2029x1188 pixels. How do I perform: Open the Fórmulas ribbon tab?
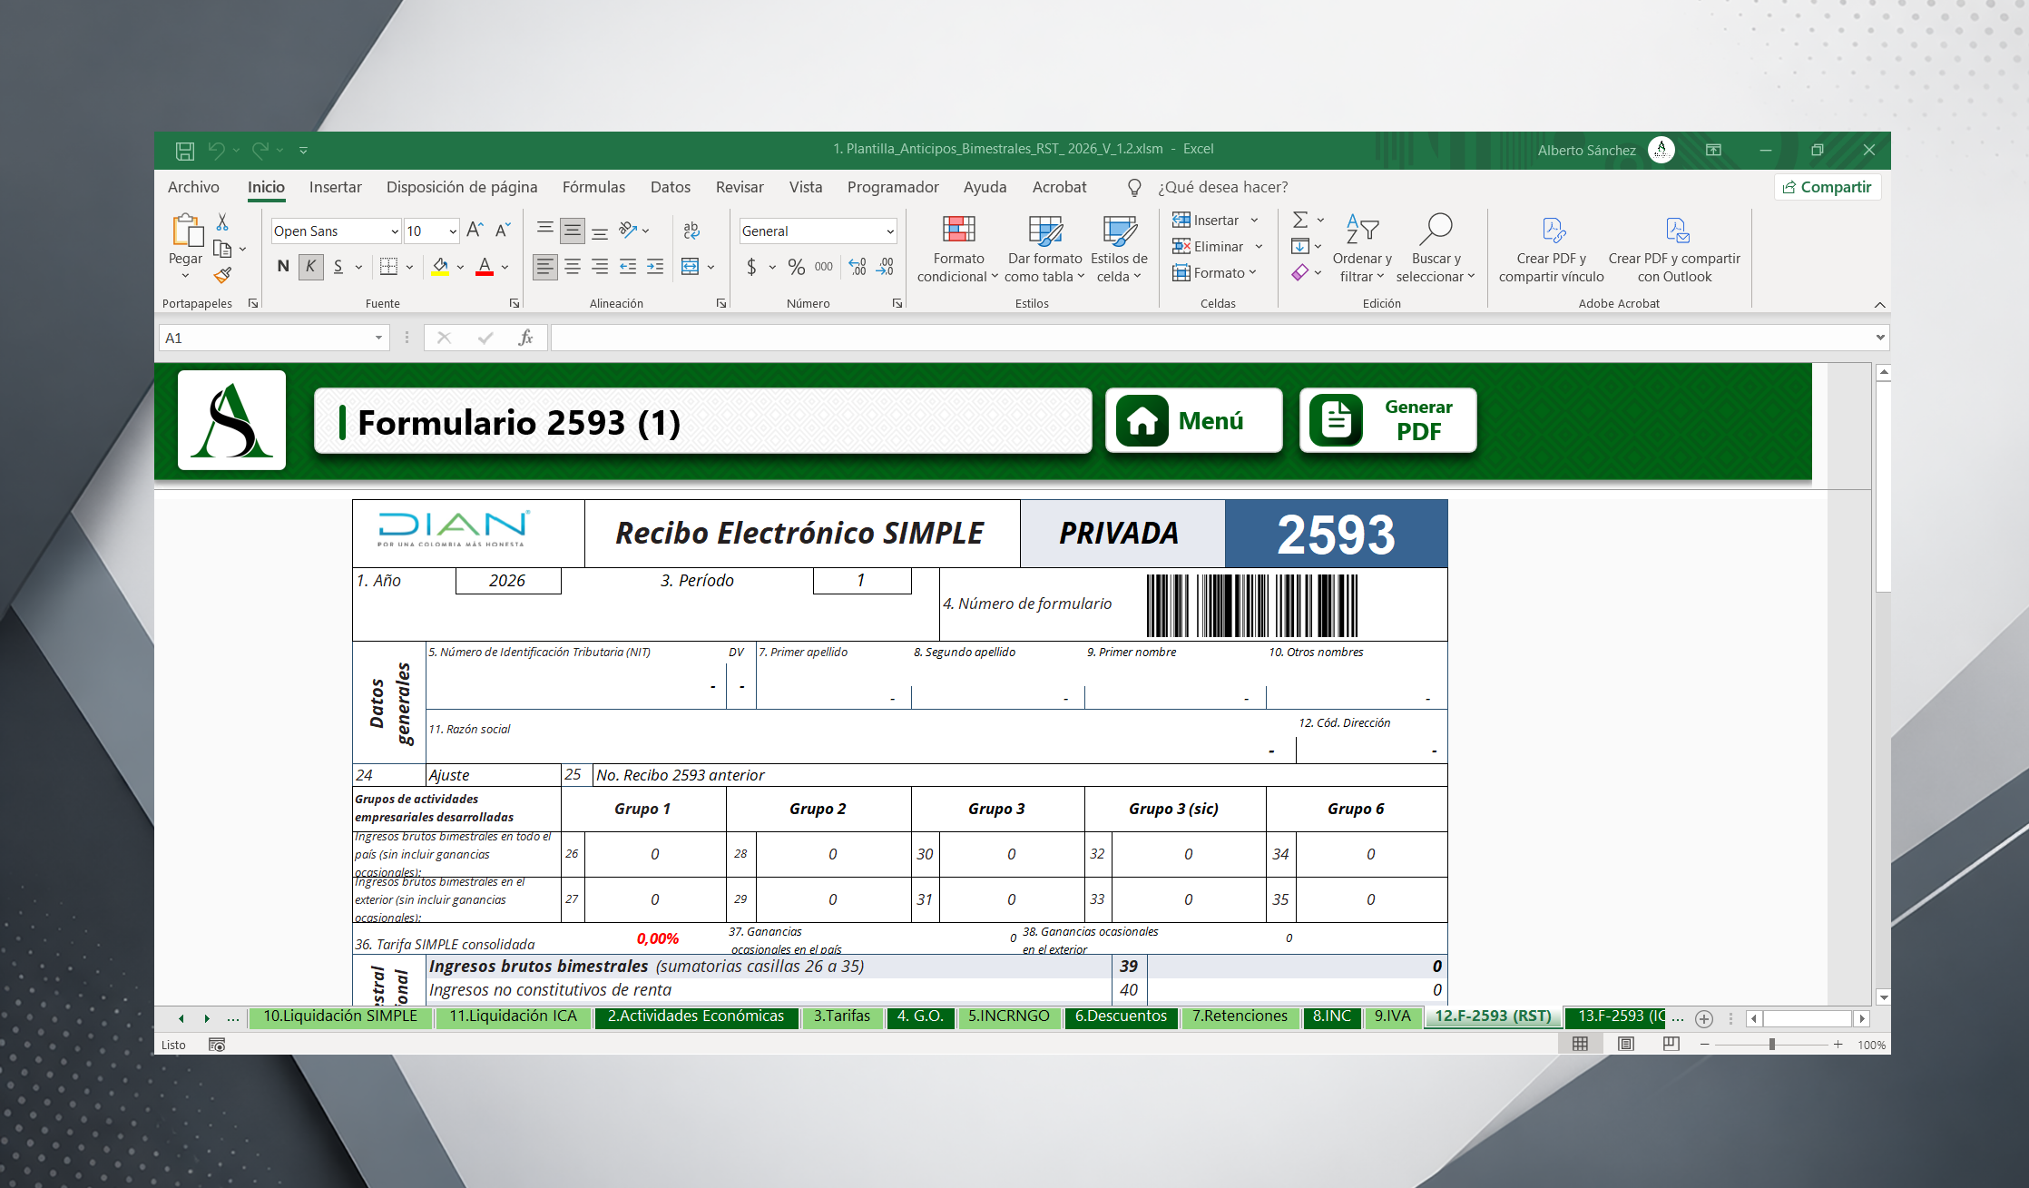pos(593,187)
